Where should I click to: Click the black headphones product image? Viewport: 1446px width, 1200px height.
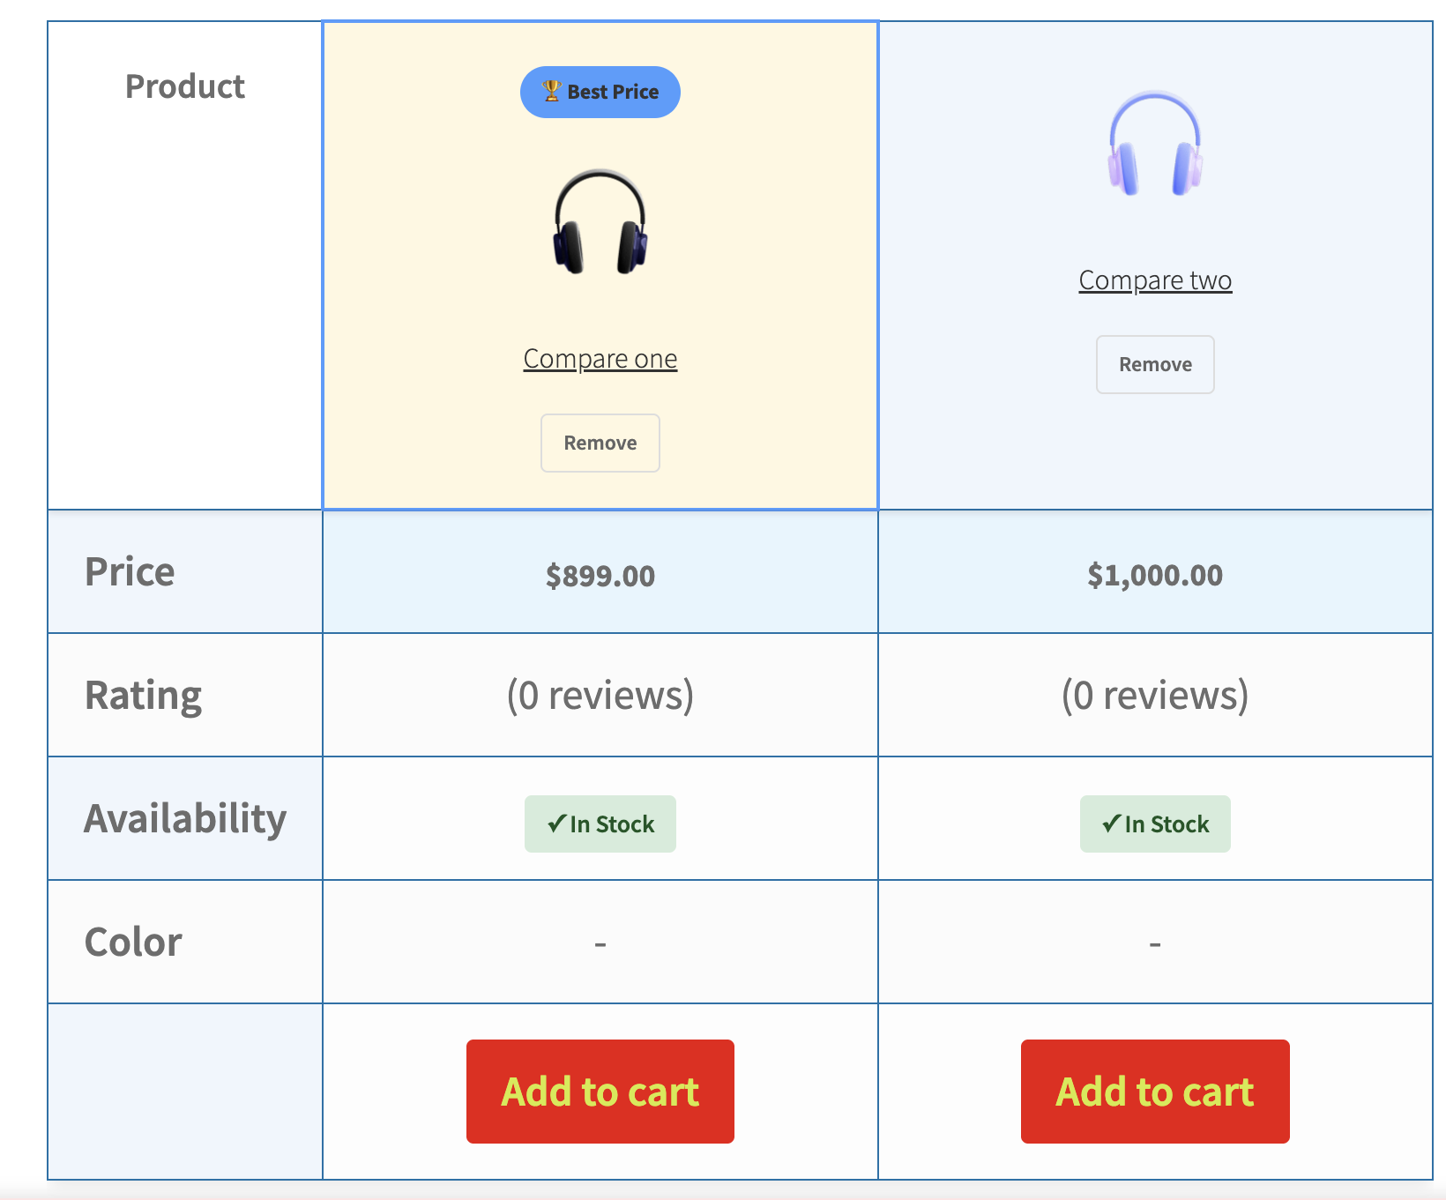pyautogui.click(x=600, y=222)
